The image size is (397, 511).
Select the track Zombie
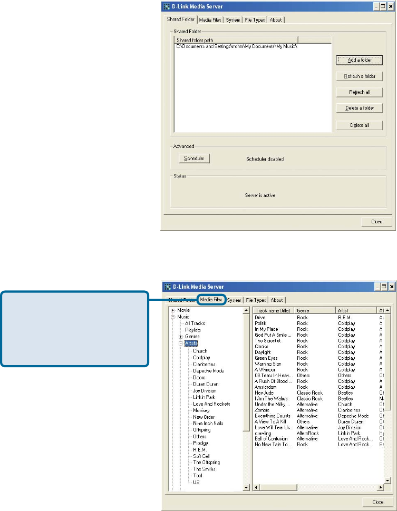coord(262,410)
